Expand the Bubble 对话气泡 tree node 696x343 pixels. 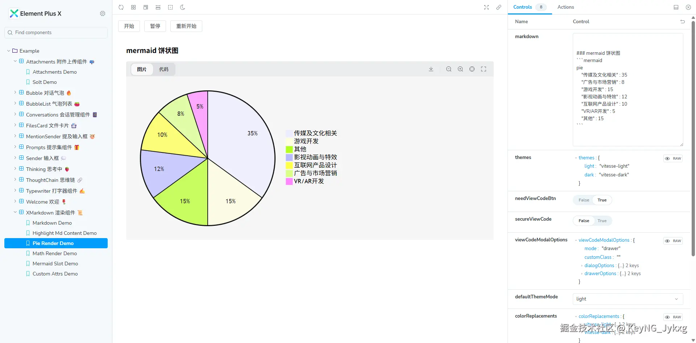(x=15, y=93)
